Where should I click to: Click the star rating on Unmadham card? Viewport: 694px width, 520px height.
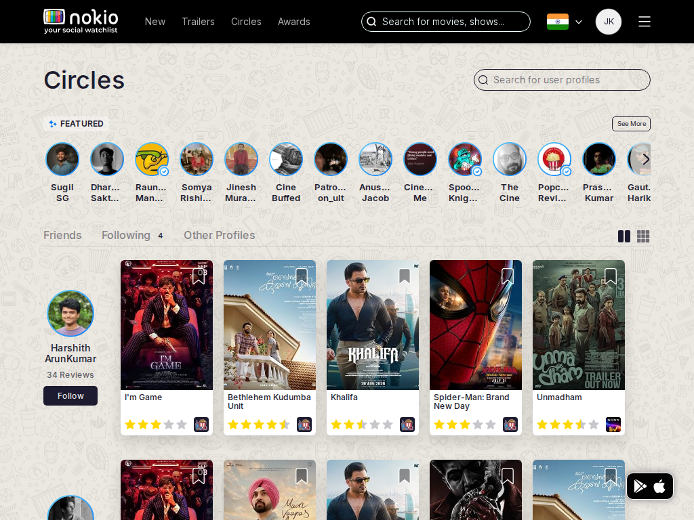pos(568,425)
